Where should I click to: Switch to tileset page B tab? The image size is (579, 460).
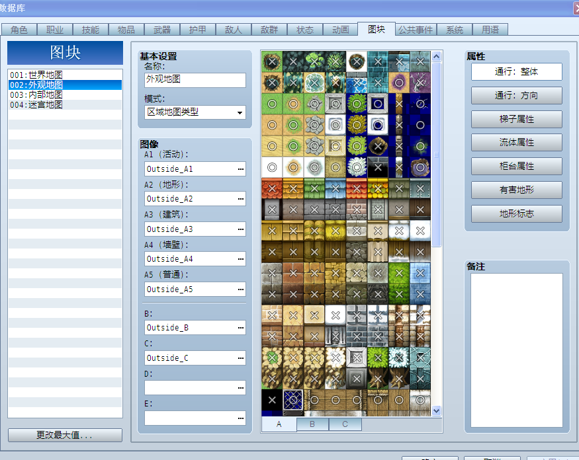pyautogui.click(x=312, y=424)
